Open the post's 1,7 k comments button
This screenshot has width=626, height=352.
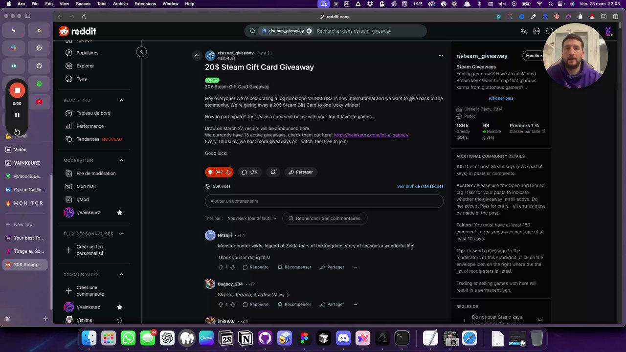pyautogui.click(x=249, y=172)
